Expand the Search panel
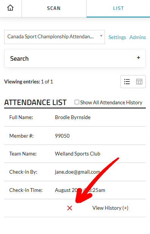The image size is (150, 234). tap(75, 58)
